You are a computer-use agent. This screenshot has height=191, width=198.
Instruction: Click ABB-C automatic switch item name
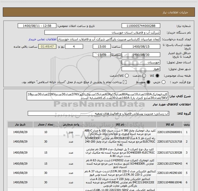point(120,132)
